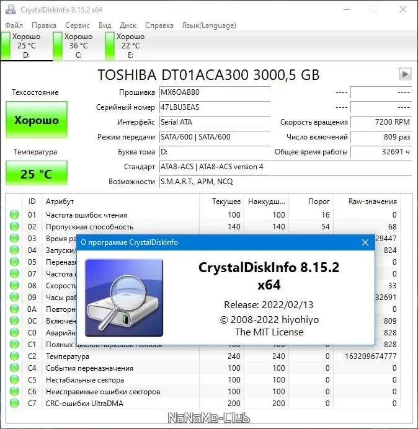Select the Нестабильные сектора row

pyautogui.click(x=203, y=380)
